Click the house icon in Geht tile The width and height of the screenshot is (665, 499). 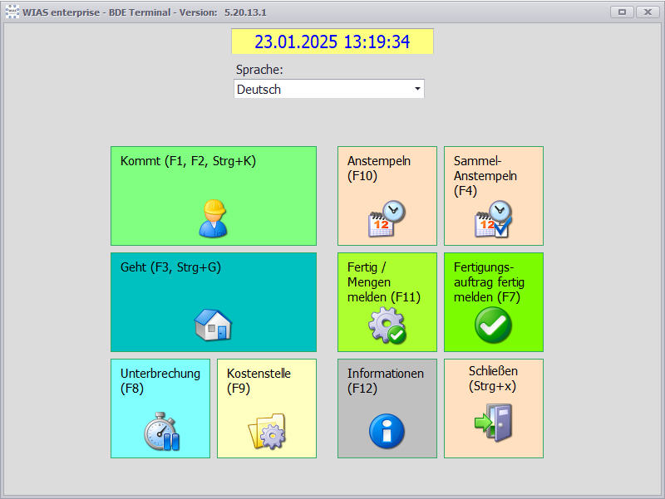(213, 324)
